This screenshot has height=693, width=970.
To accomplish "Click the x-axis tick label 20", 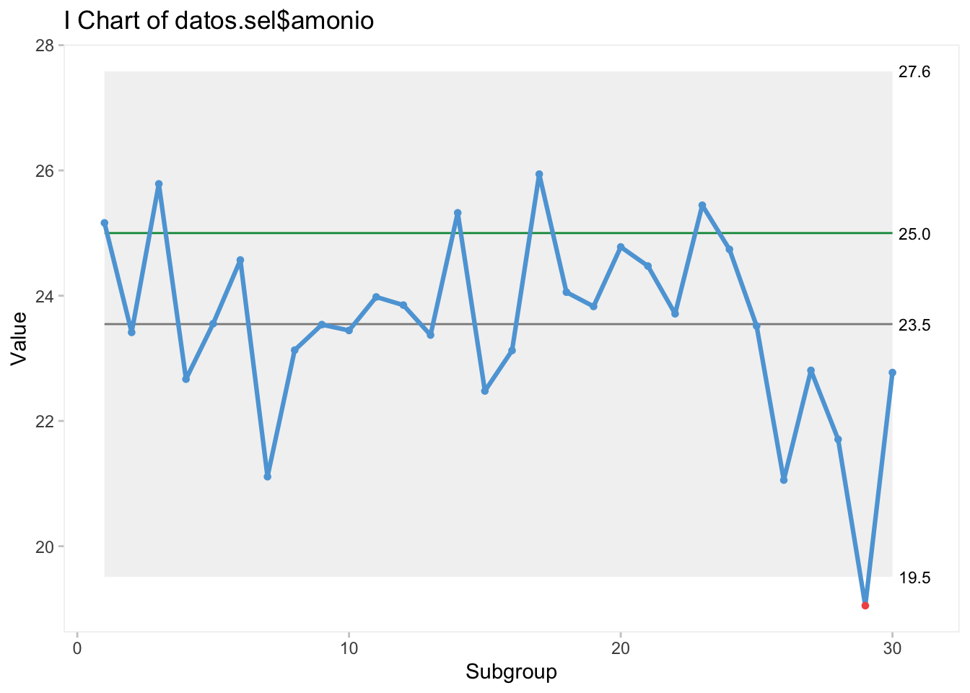I will point(621,648).
